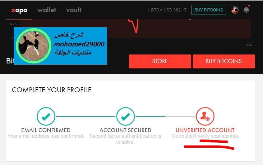263x165 pixels.
Task: Click the circular profile photo in overlay
Action: tap(34, 46)
